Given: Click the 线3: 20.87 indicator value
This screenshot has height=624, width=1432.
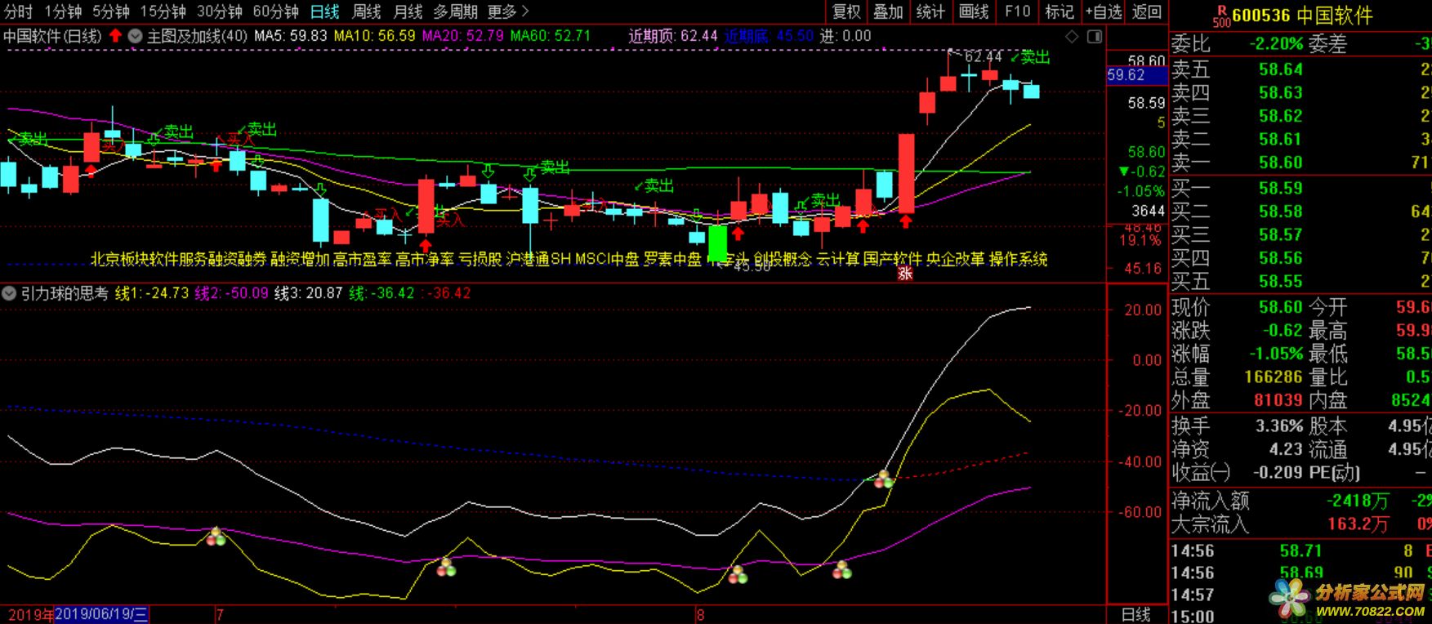Looking at the screenshot, I should (x=308, y=293).
